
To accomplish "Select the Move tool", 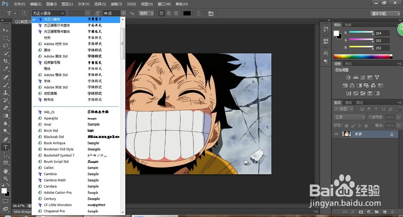I will (5, 30).
